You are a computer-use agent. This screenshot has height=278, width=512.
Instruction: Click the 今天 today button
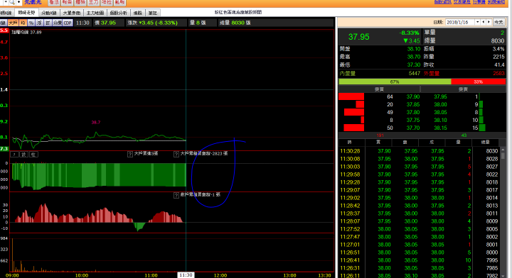tap(498, 22)
